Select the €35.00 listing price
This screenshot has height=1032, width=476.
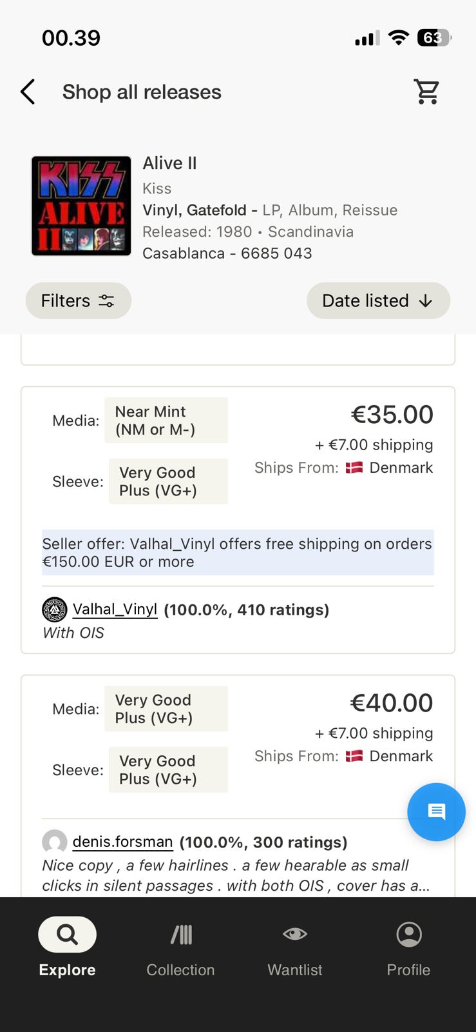[x=392, y=415]
